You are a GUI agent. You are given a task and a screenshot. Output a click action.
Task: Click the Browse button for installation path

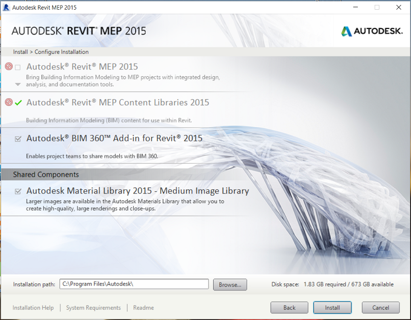(x=230, y=285)
